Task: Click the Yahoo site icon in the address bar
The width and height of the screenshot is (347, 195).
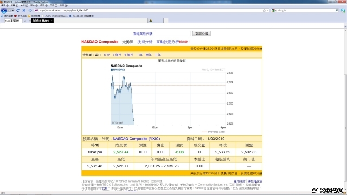Action: click(x=36, y=10)
